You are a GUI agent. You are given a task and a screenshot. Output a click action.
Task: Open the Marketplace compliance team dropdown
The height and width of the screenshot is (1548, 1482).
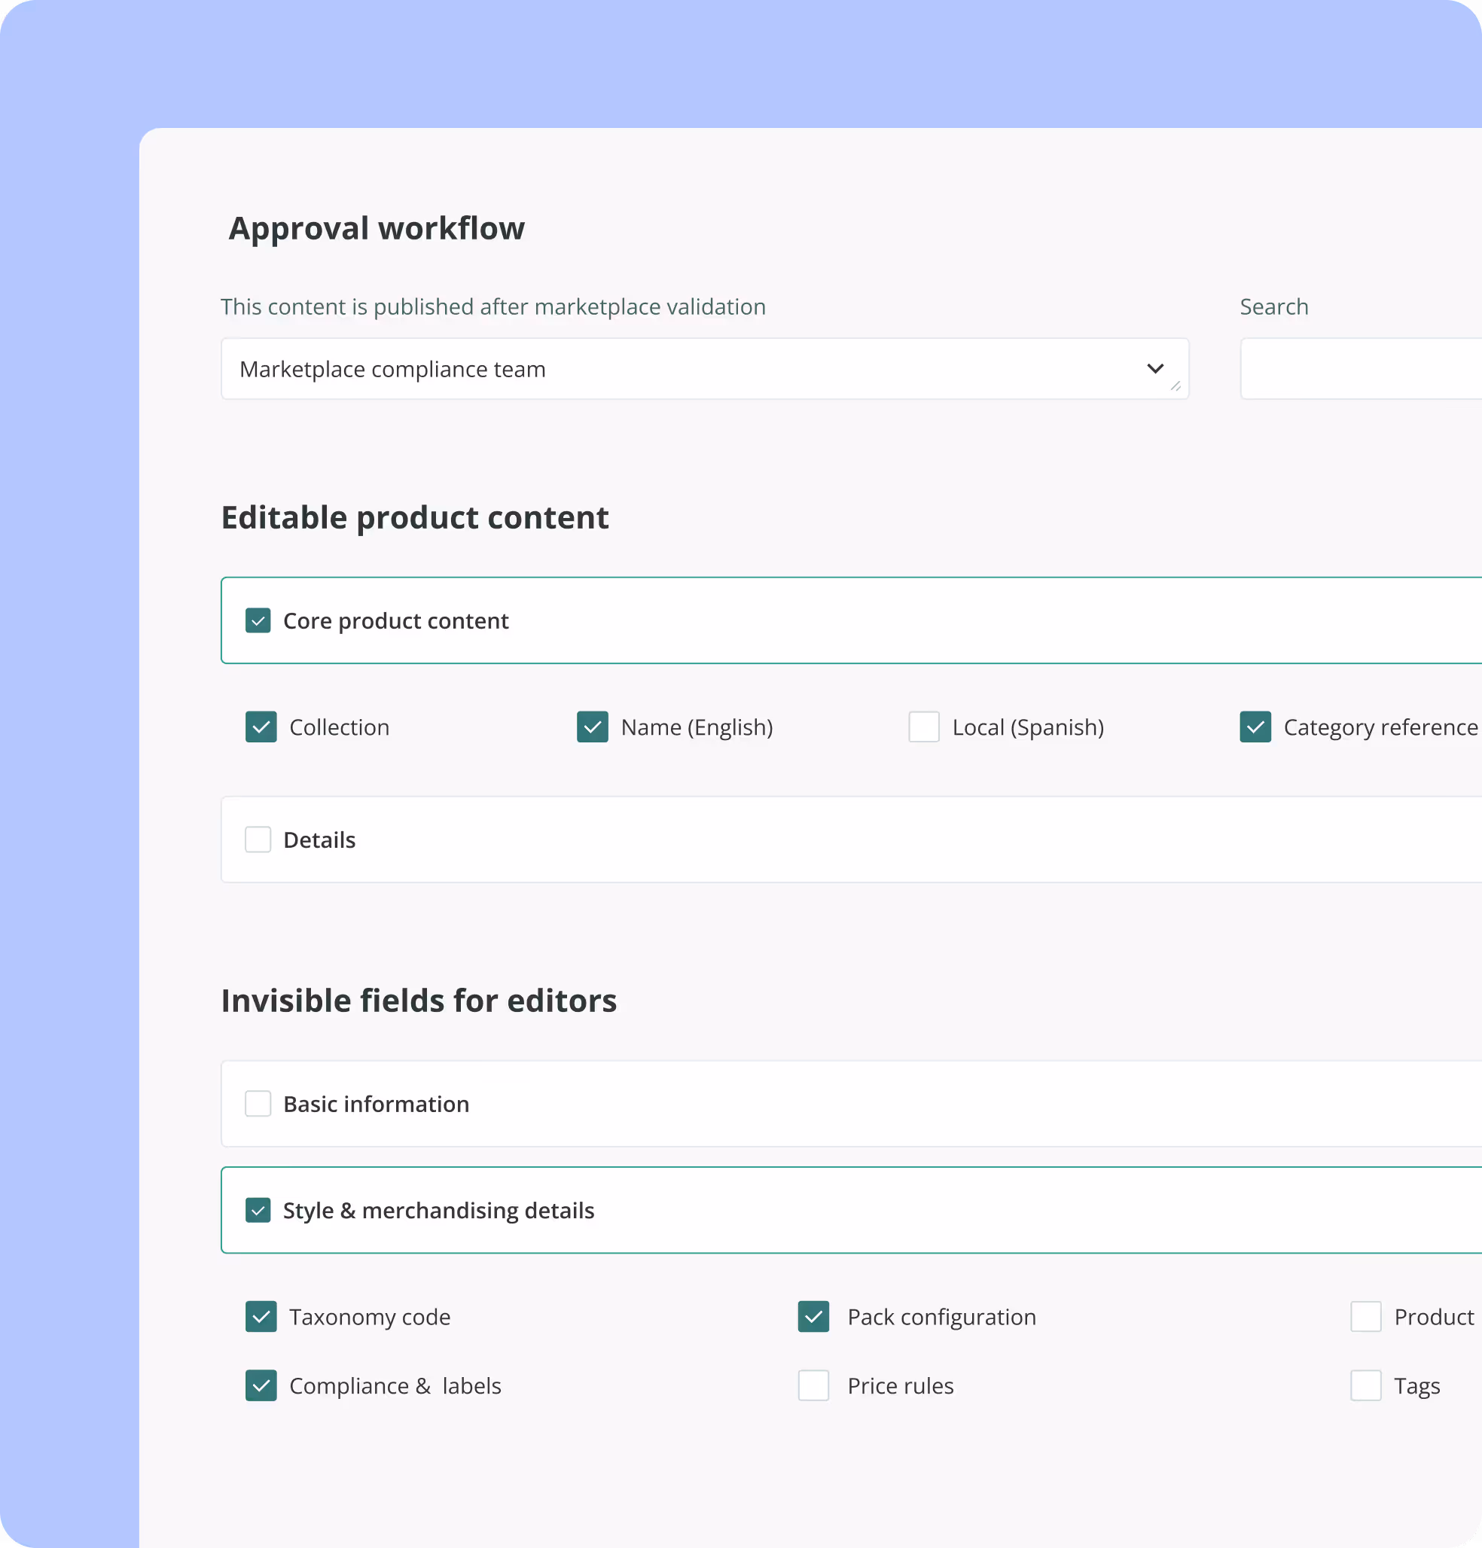(x=672, y=369)
